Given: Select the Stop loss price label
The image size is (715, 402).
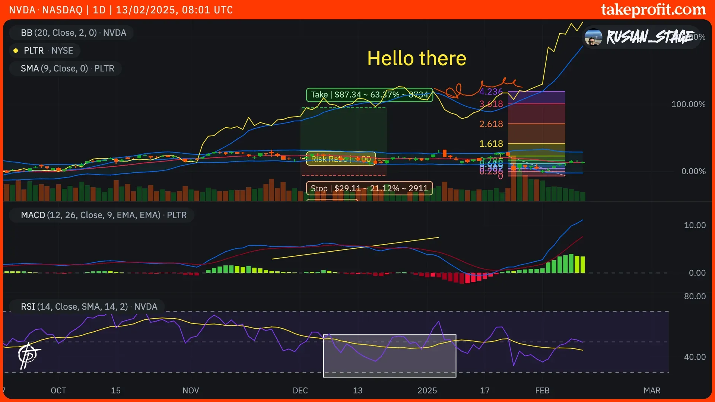Looking at the screenshot, I should 369,188.
